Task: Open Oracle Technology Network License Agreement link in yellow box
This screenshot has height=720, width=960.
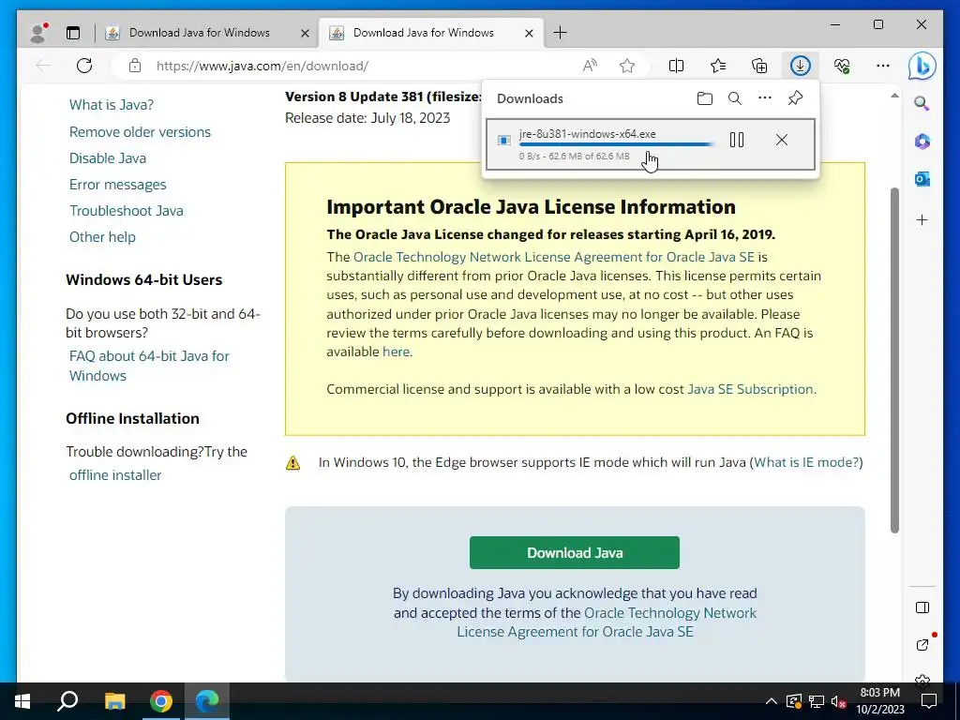Action: pos(553,257)
